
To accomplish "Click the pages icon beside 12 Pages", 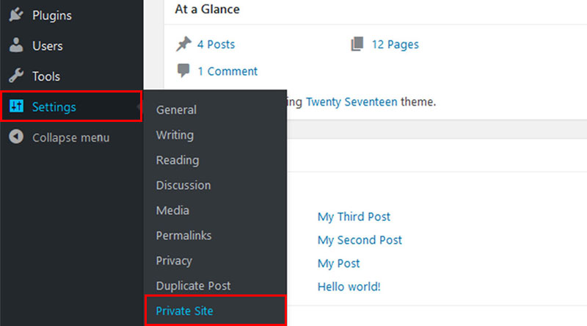I will point(357,44).
